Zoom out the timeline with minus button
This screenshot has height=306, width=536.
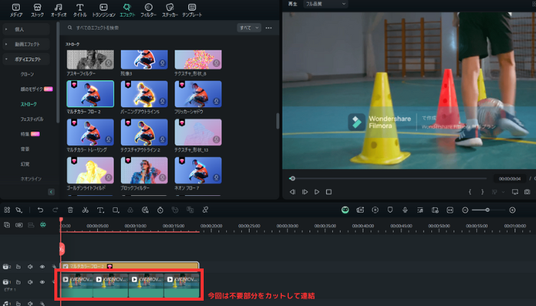pyautogui.click(x=465, y=210)
